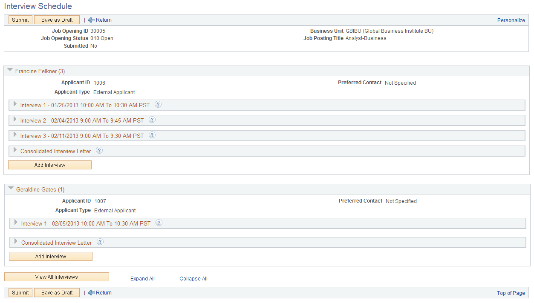534x303 pixels.
Task: Save the schedule as a draft
Action: (x=57, y=20)
